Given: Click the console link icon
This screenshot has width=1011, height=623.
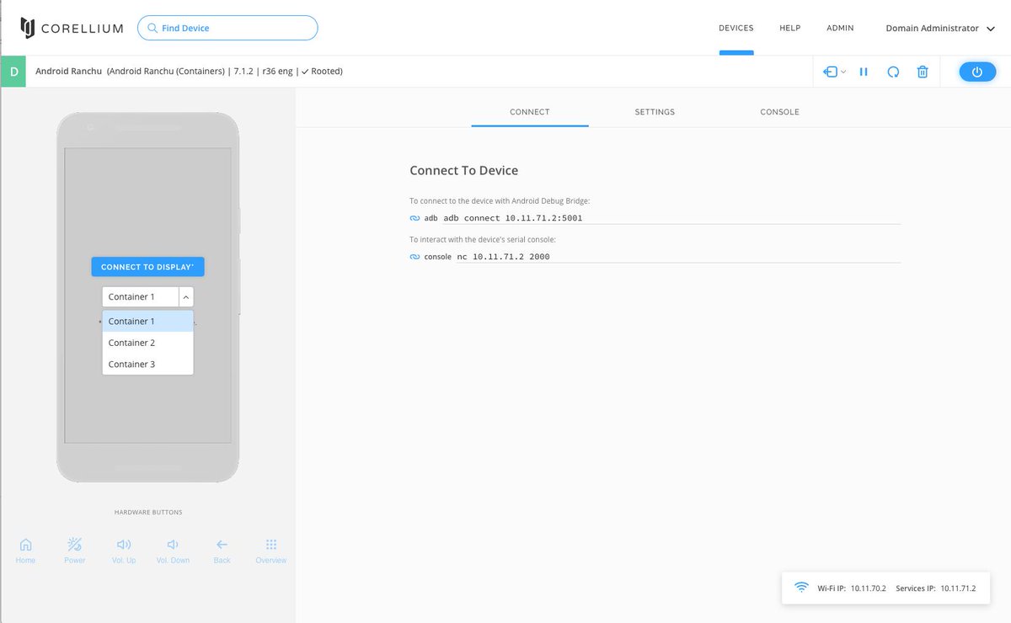Looking at the screenshot, I should click(415, 257).
